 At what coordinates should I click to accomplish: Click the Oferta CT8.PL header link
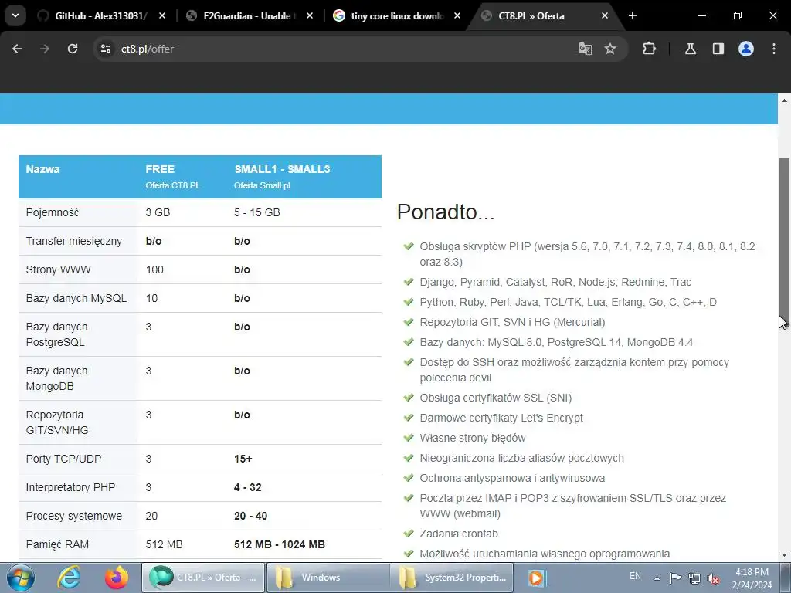click(x=173, y=185)
